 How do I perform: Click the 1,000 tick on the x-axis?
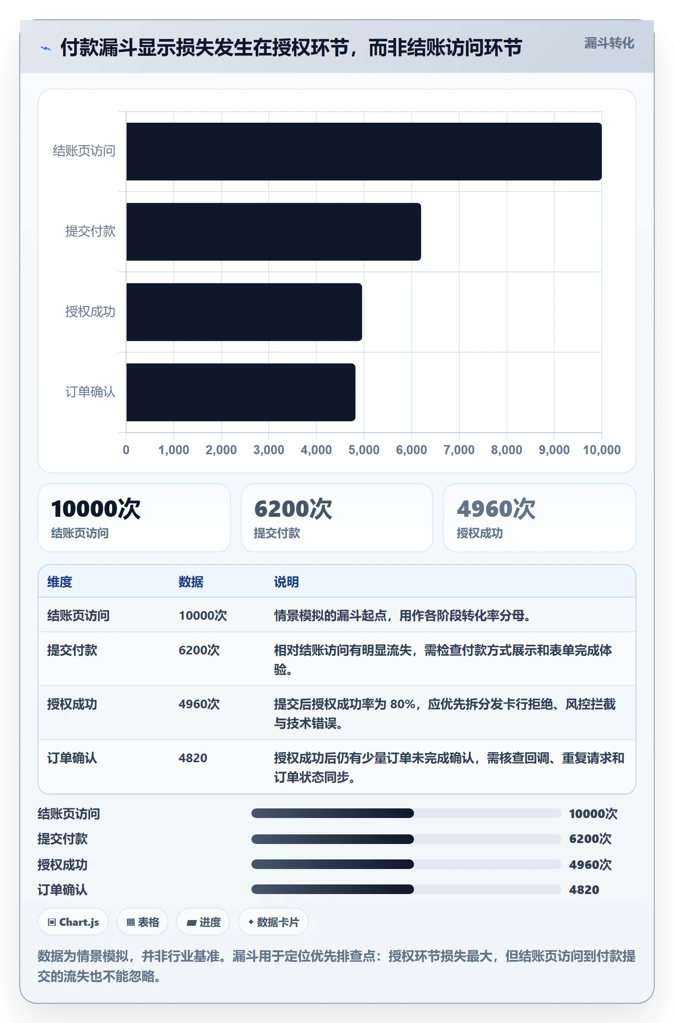tap(174, 450)
